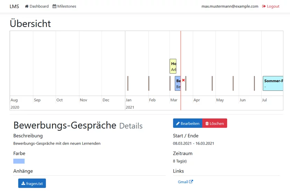Select the Sommer-F timeline item
Image resolution: width=290 pixels, height=195 pixels.
click(273, 84)
